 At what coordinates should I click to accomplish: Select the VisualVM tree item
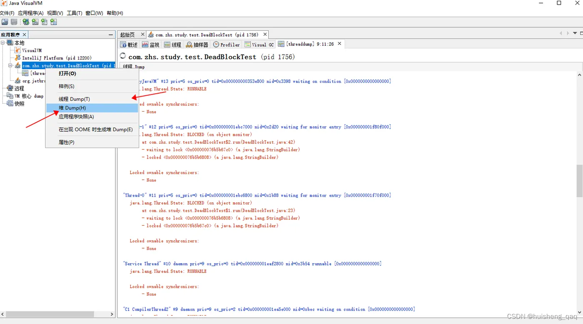click(x=32, y=50)
